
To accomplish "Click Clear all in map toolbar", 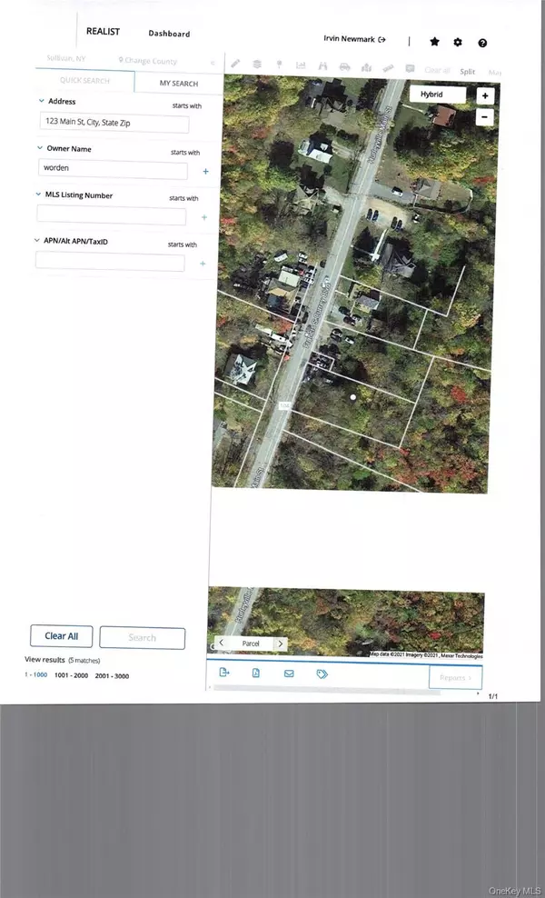I will pos(437,71).
